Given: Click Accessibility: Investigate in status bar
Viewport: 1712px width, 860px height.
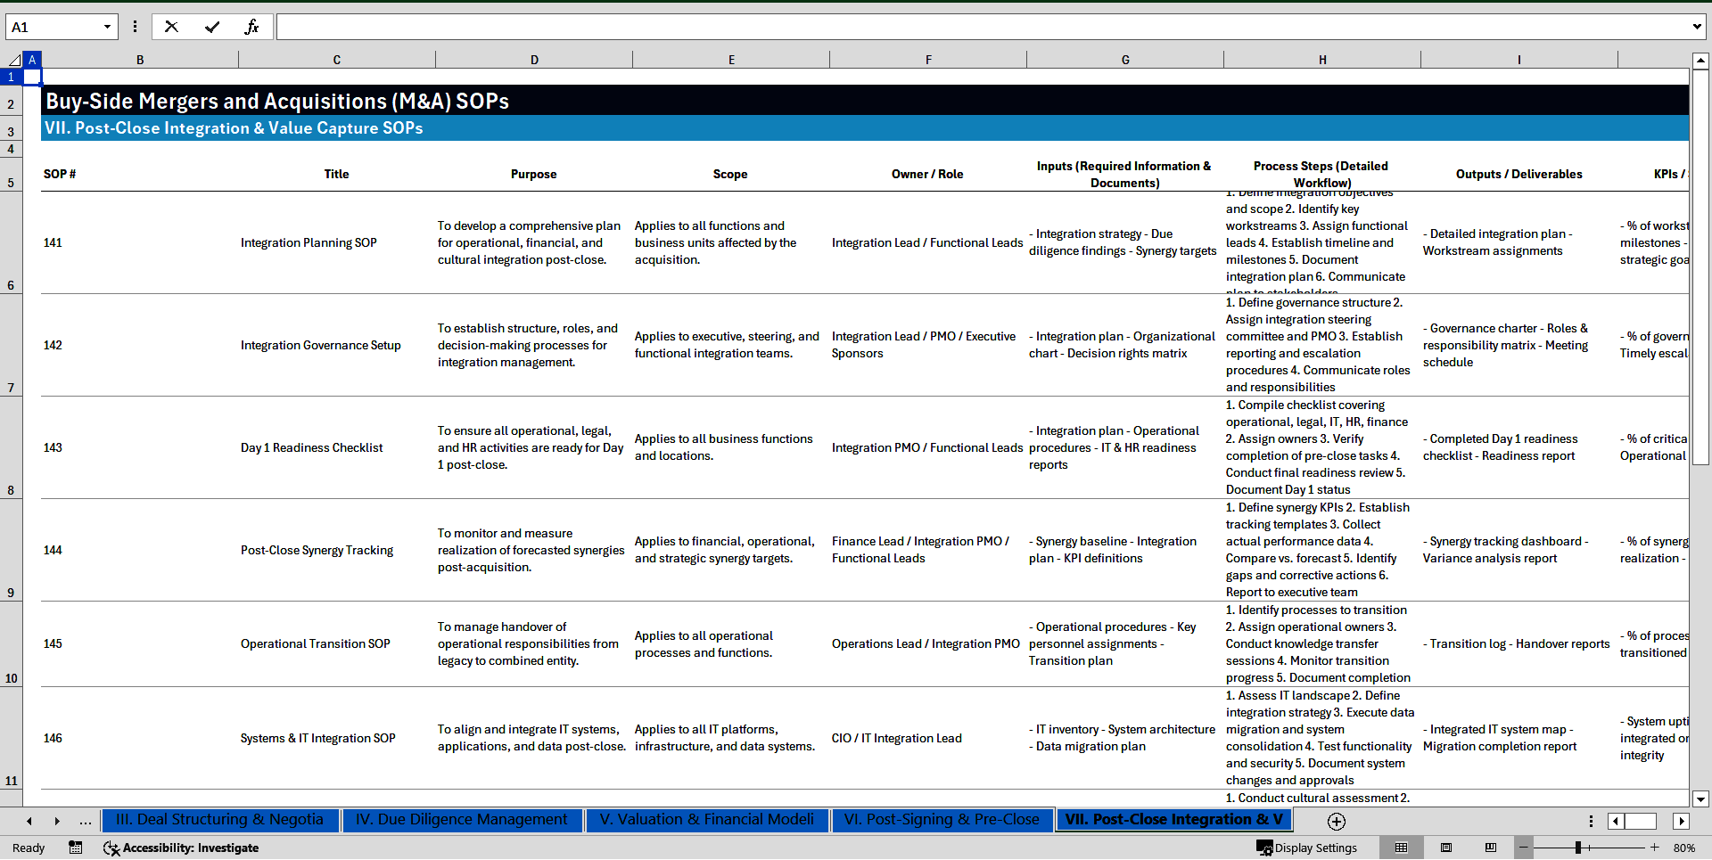Looking at the screenshot, I should (181, 848).
